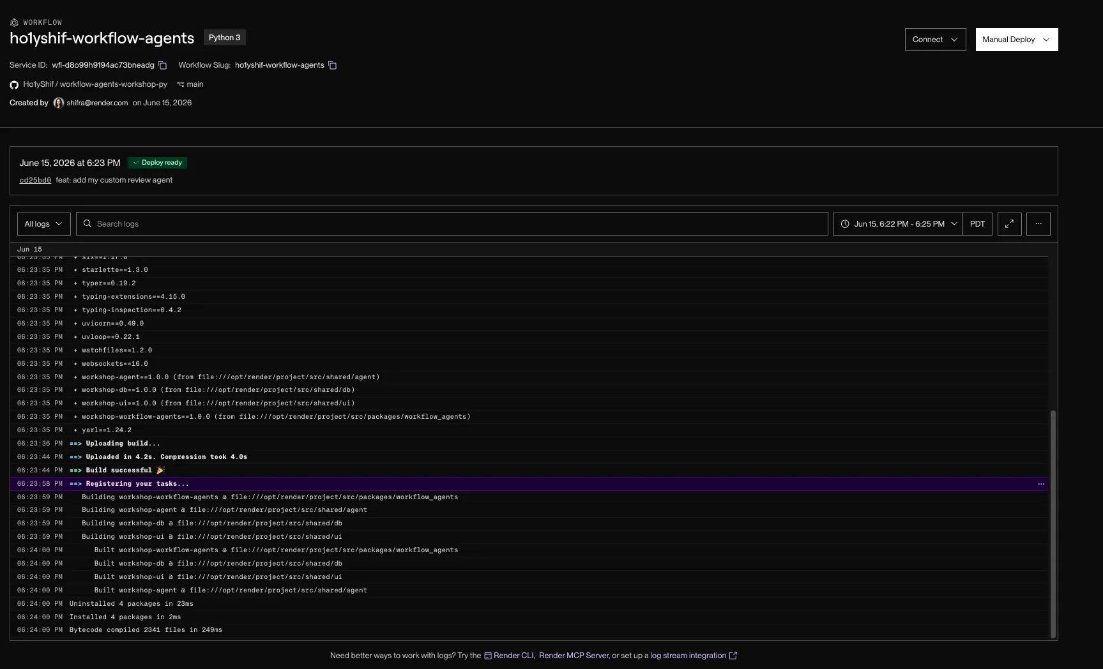Select the 'workshop-ui==1.0.0' install log line
The height and width of the screenshot is (669, 1103).
tap(529, 403)
